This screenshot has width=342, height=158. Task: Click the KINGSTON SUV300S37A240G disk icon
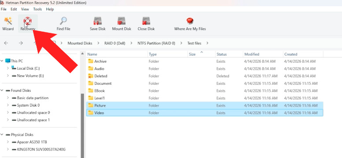pos(14,150)
